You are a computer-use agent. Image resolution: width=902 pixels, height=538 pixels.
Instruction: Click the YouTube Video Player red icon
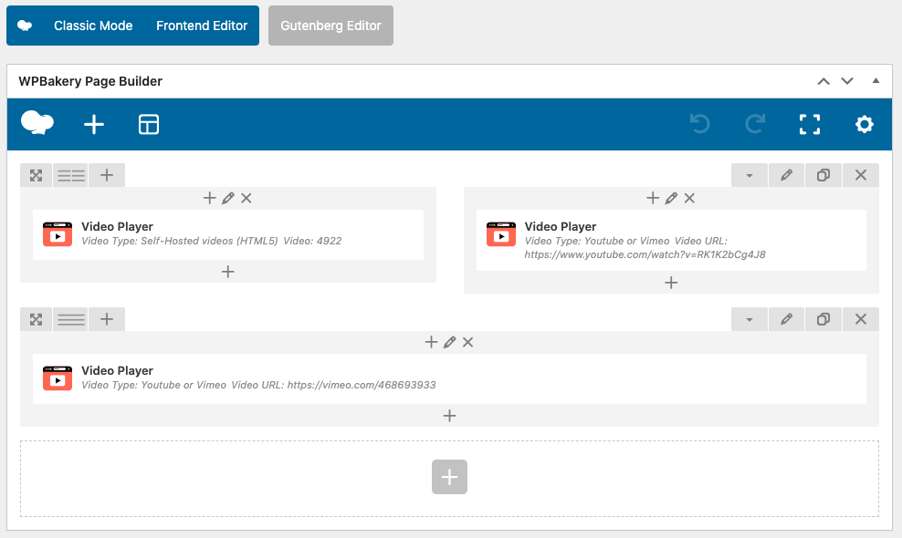click(501, 234)
